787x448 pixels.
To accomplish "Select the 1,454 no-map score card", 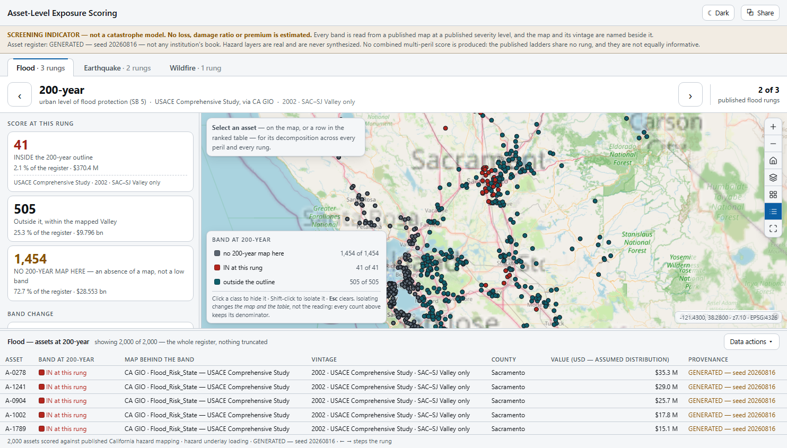I will coord(100,274).
